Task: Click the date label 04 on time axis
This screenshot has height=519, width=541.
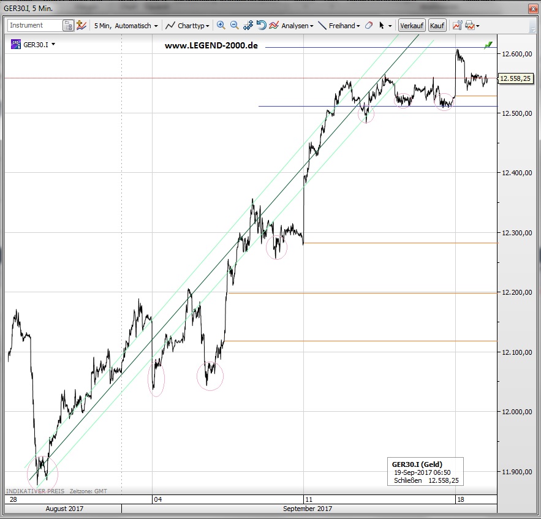Action: pyautogui.click(x=157, y=499)
